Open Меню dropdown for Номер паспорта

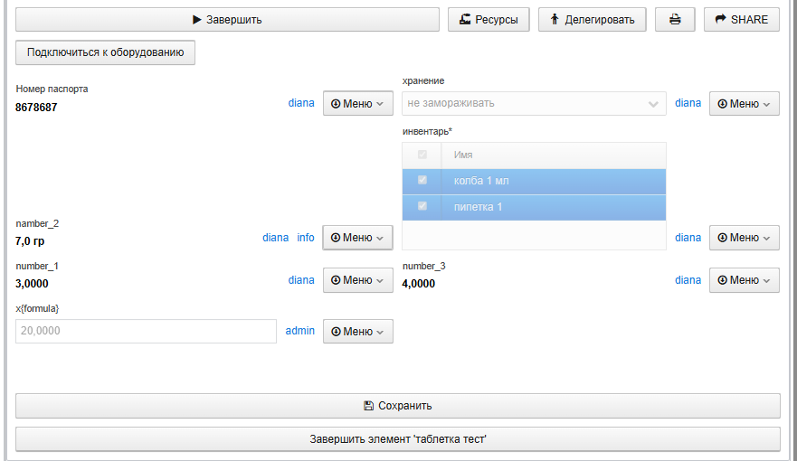(358, 104)
